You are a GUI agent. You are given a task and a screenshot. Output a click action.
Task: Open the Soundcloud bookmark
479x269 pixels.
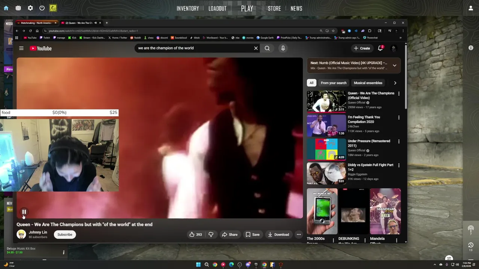pyautogui.click(x=179, y=38)
